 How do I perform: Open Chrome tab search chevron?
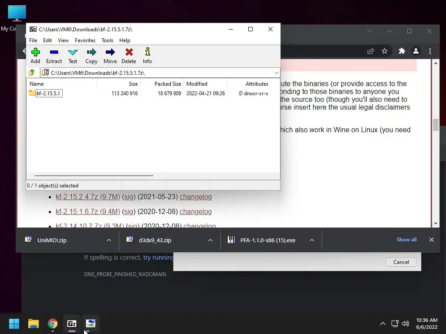point(369,31)
